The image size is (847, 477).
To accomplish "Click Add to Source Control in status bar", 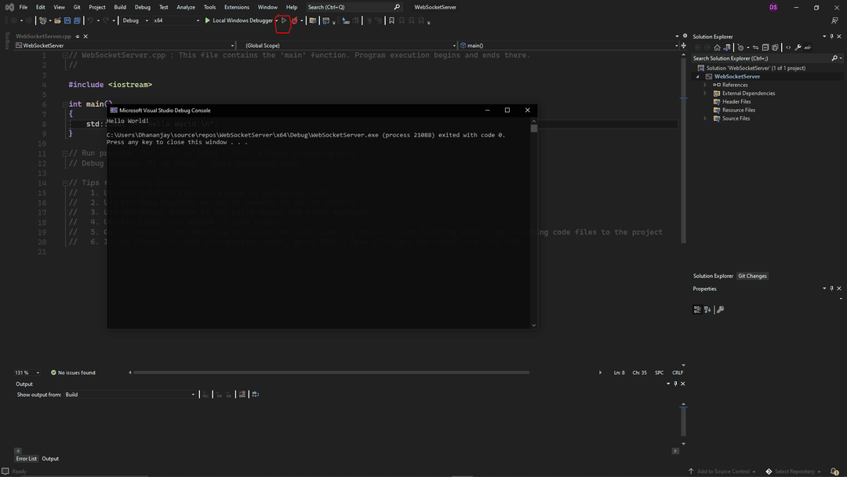I will pos(722,472).
